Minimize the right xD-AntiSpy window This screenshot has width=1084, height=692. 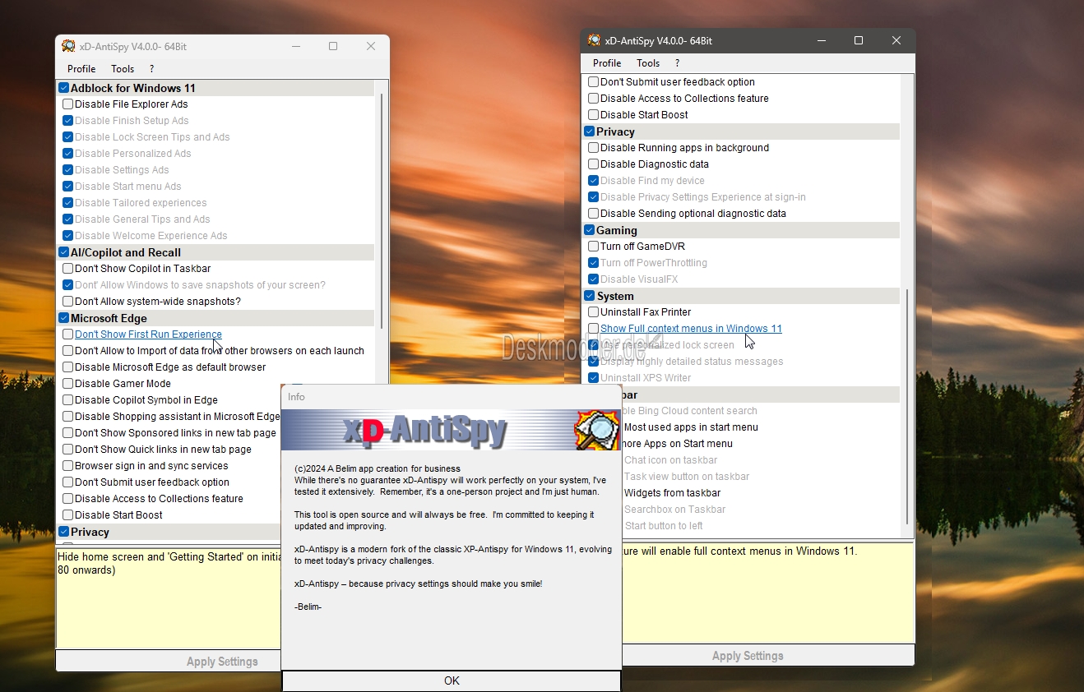tap(822, 40)
